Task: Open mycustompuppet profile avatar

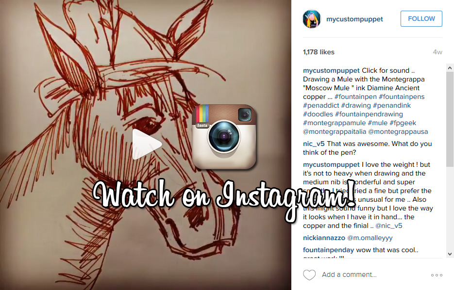Action: pyautogui.click(x=312, y=19)
